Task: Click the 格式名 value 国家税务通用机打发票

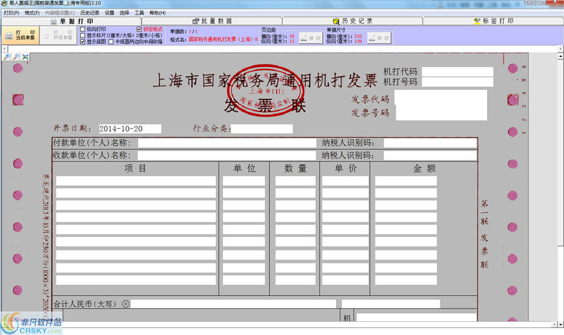Action: tap(223, 39)
